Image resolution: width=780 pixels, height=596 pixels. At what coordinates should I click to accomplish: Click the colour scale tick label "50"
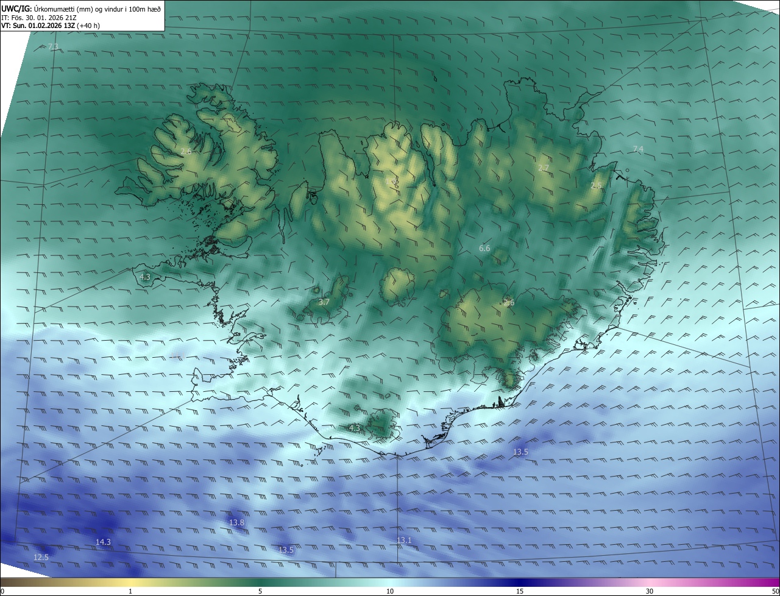[775, 591]
